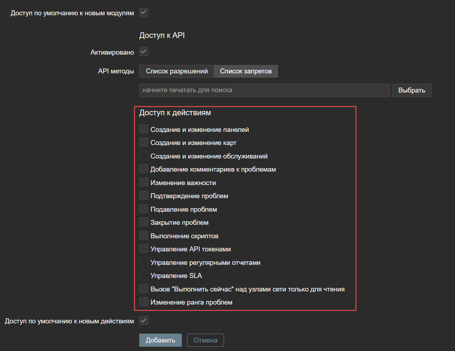Click the Доступ к API heading
The image size is (455, 351).
162,35
